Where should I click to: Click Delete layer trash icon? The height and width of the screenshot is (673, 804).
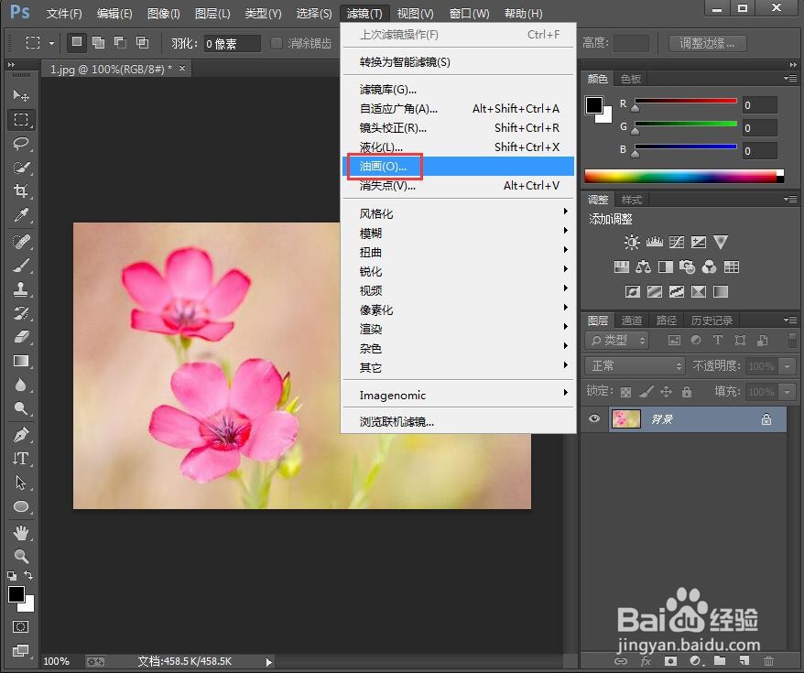pos(768,661)
